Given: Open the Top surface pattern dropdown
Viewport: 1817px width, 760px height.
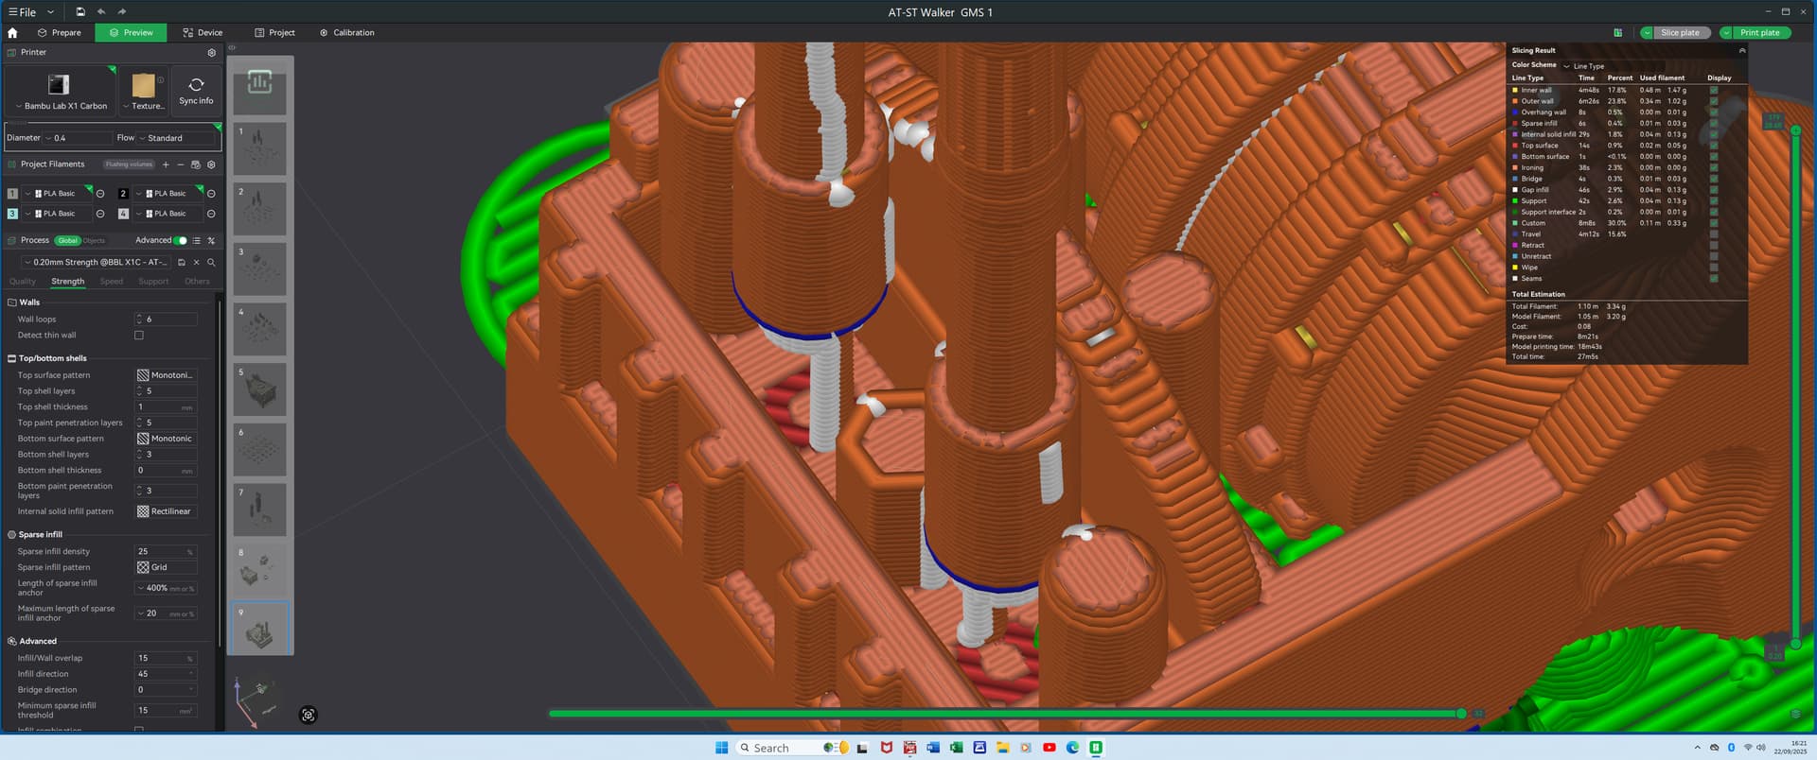Looking at the screenshot, I should pyautogui.click(x=167, y=375).
